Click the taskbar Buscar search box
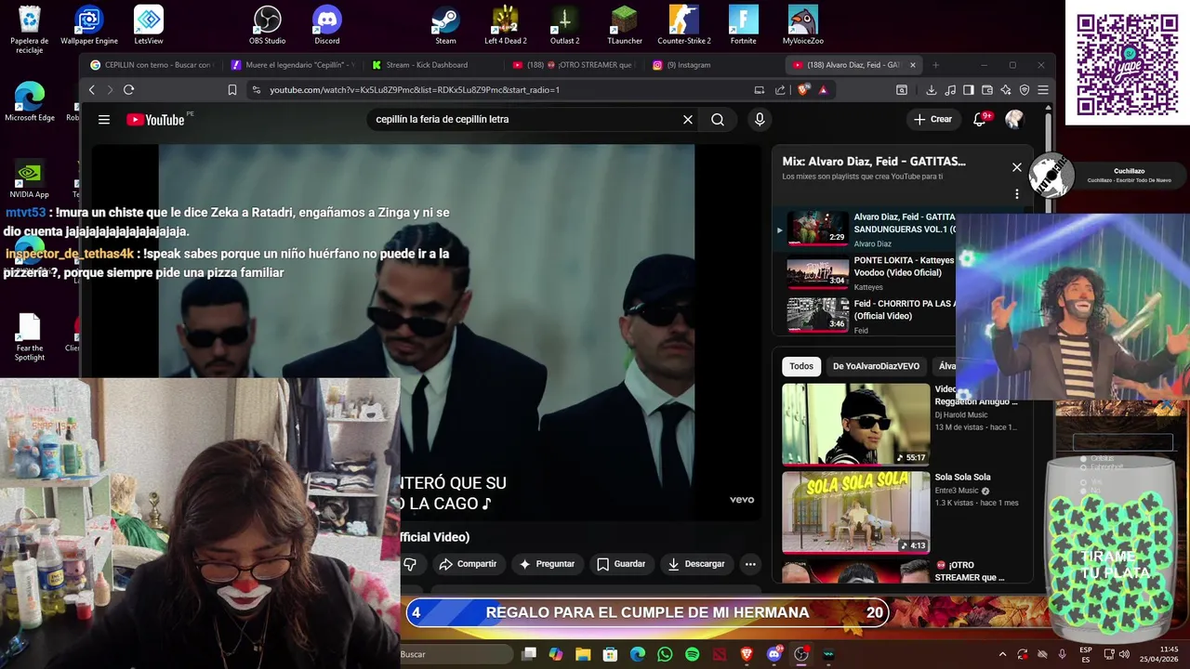1190x669 pixels. (x=456, y=654)
